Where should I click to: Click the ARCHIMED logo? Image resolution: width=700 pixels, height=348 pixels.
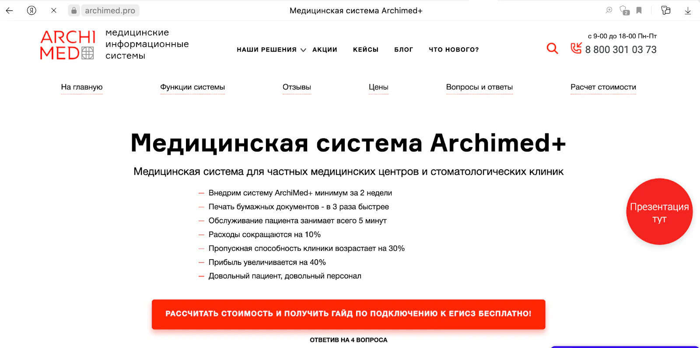(68, 45)
